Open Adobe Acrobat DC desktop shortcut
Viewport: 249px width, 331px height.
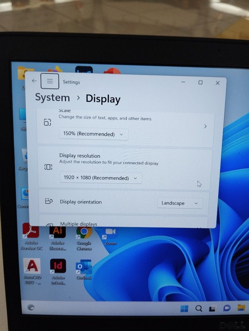31,237
